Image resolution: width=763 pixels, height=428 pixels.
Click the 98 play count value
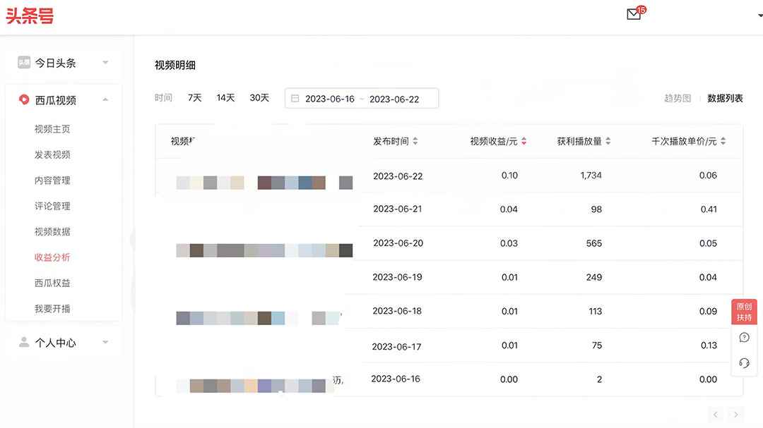click(x=596, y=209)
